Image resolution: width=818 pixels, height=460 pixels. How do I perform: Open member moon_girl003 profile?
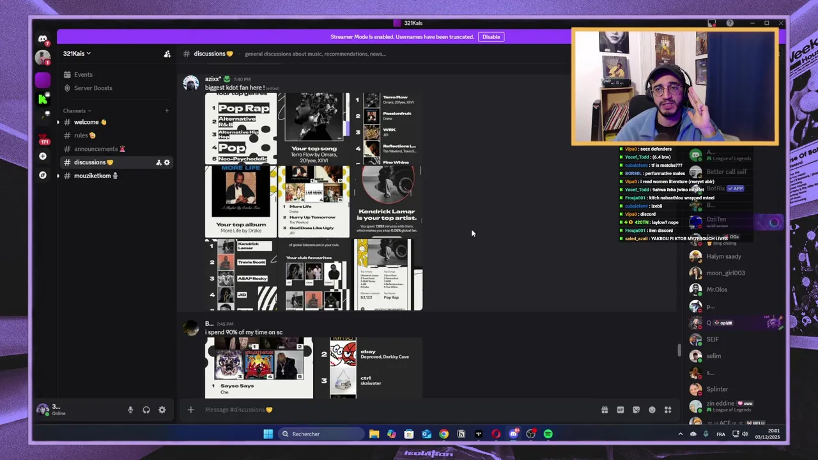(x=725, y=273)
